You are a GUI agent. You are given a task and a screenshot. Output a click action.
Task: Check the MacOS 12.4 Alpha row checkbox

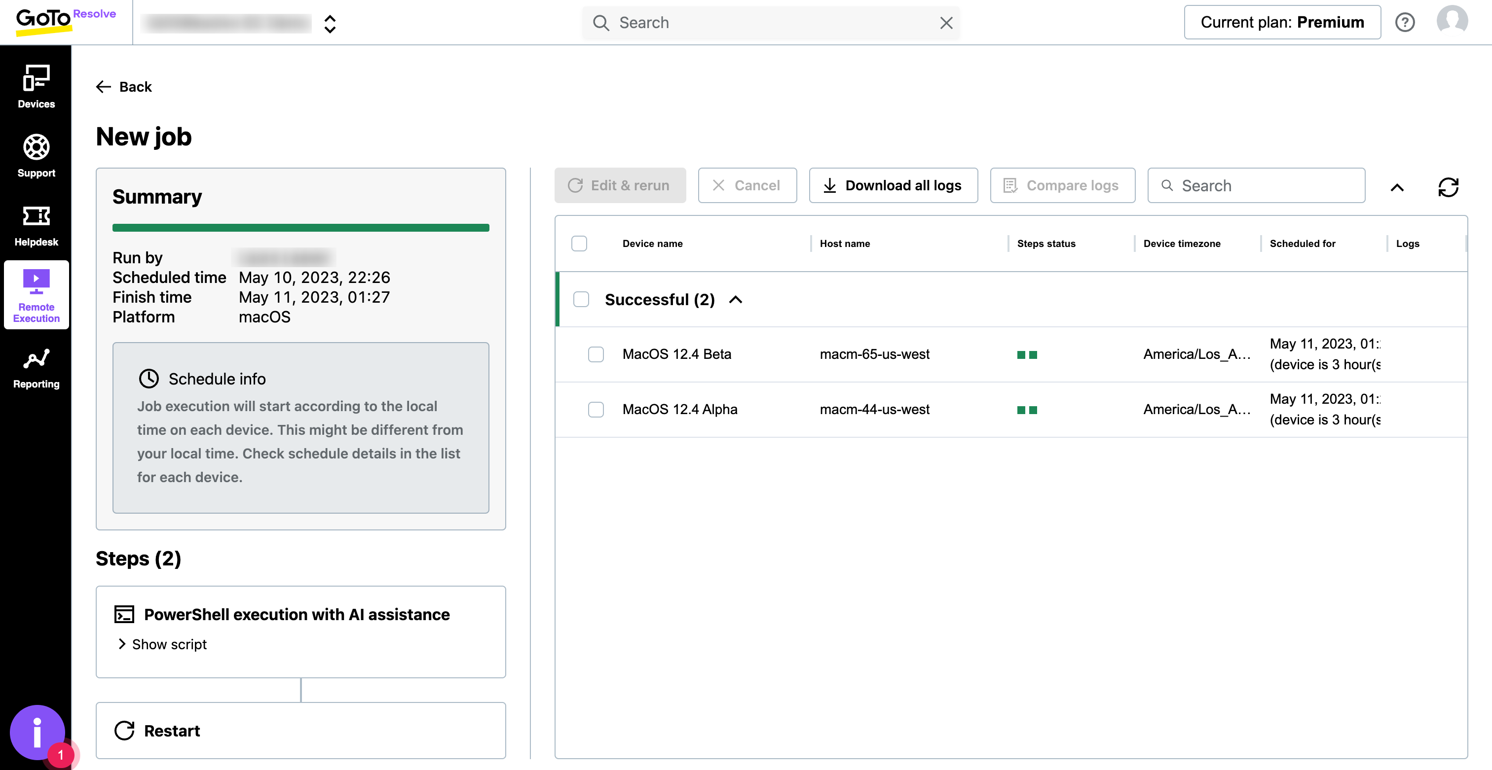pyautogui.click(x=596, y=410)
